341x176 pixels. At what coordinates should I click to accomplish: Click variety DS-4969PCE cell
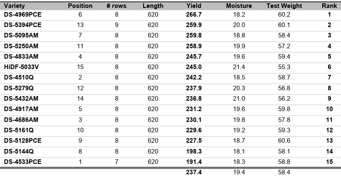tap(23, 15)
